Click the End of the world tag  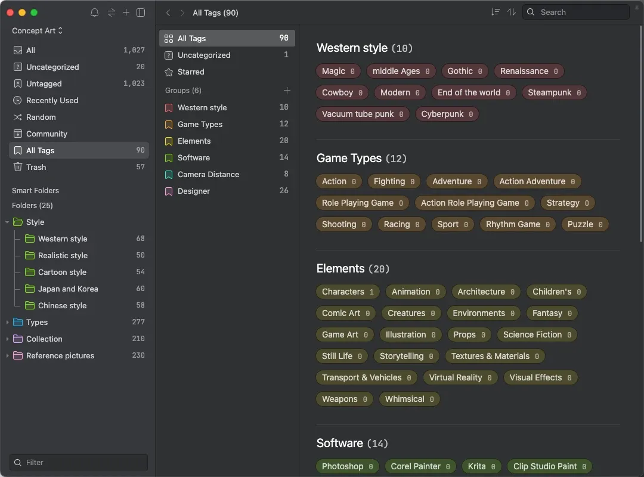pyautogui.click(x=473, y=92)
